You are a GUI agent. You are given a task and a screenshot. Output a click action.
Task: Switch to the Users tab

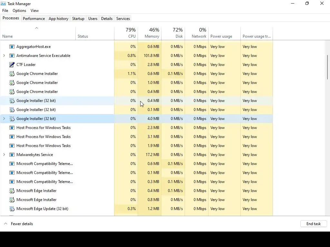pyautogui.click(x=93, y=18)
